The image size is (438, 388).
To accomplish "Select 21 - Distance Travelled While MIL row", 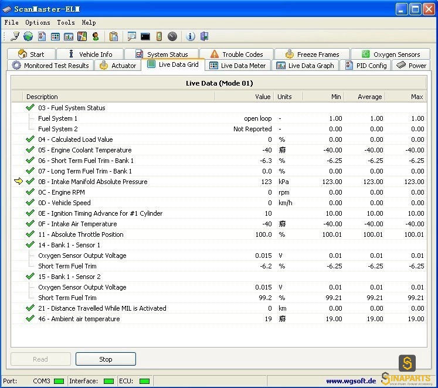I will tap(219, 308).
